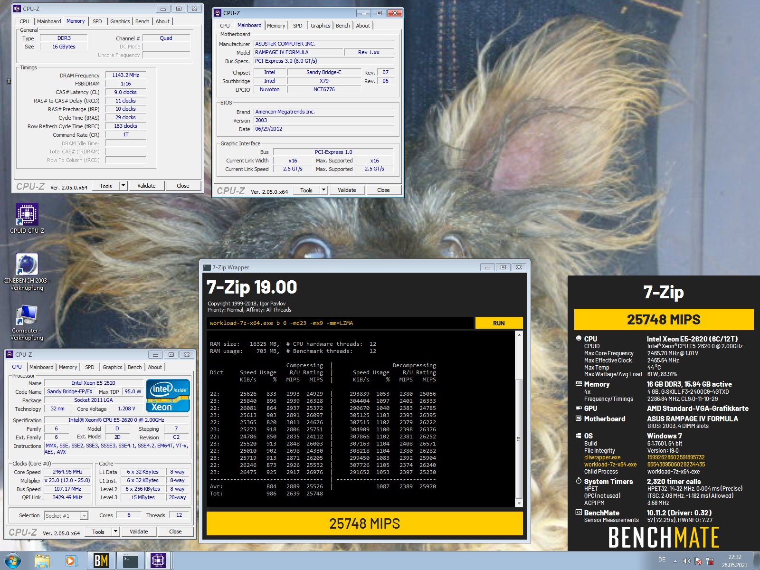Click the 25748 MIPS result banner in 7-Zip Wrapper
The image size is (760, 570).
click(364, 523)
